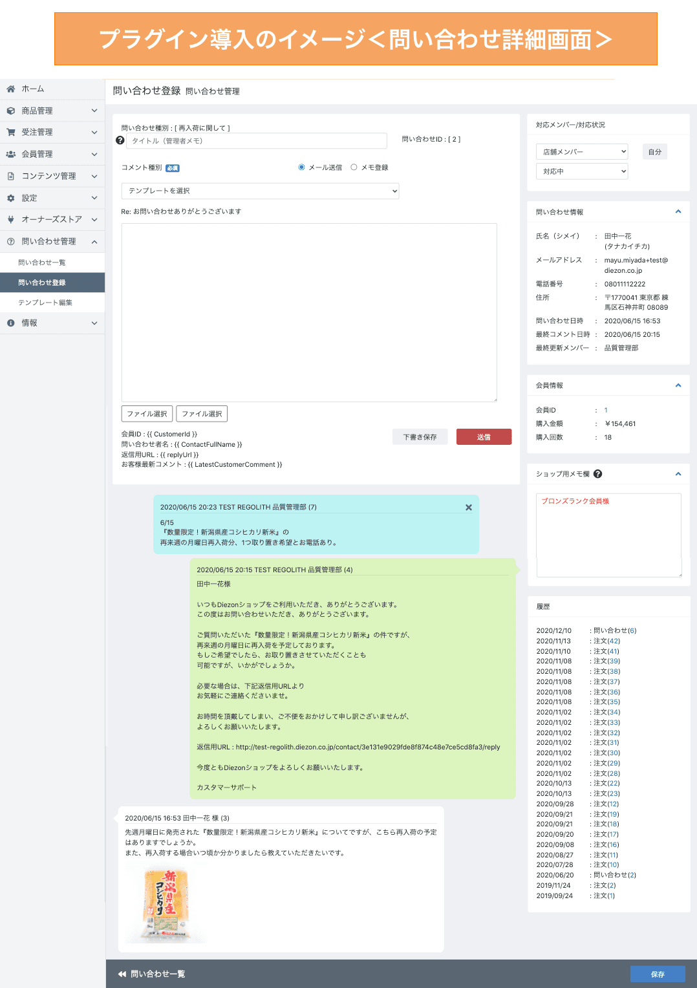
Task: Open the テンプレートを選択 dropdown
Action: tap(260, 191)
